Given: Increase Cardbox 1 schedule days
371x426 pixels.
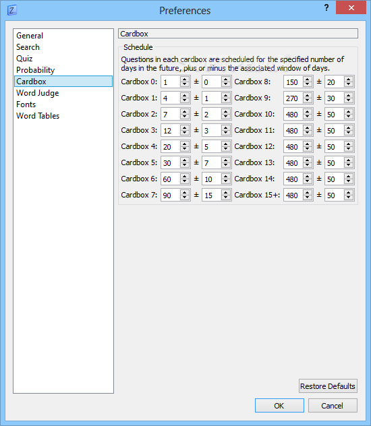Looking at the screenshot, I should click(185, 95).
